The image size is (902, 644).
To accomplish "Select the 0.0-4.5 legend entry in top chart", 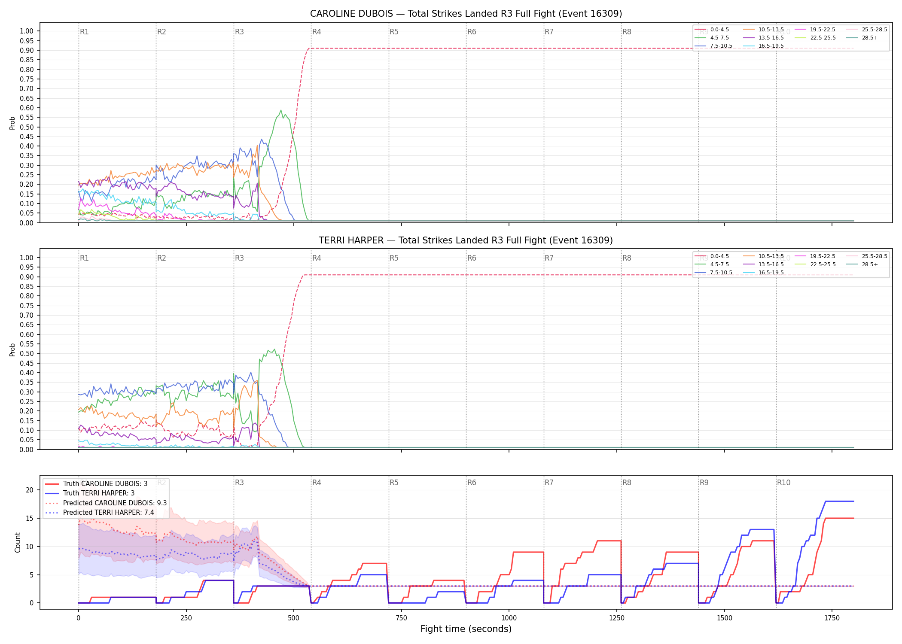I will [x=712, y=30].
